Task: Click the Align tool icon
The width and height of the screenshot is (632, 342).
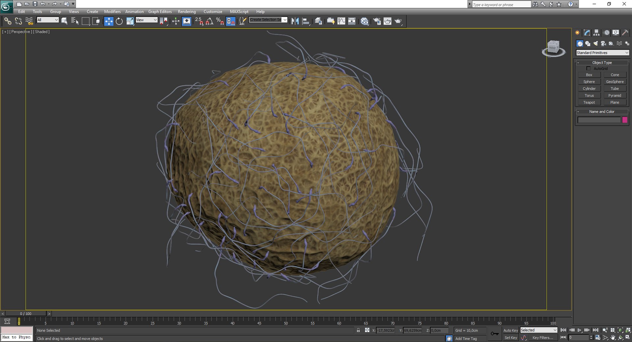Action: [x=306, y=21]
